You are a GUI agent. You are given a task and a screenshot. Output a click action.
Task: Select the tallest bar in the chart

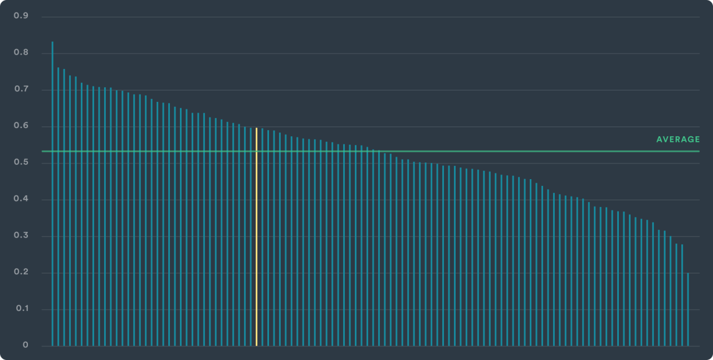[x=52, y=194]
